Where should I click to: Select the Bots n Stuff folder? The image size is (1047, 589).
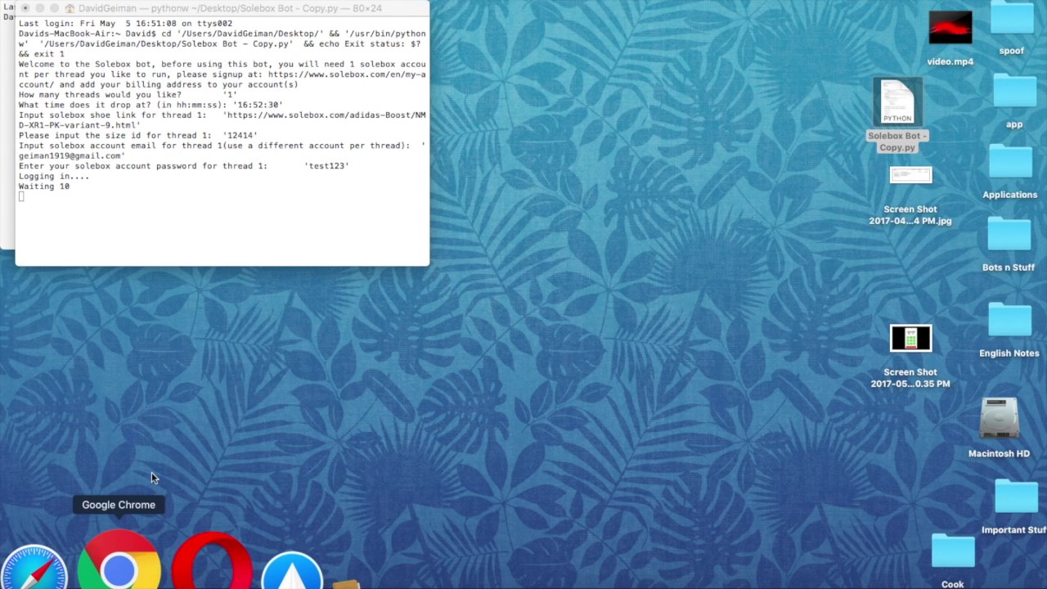[1009, 235]
